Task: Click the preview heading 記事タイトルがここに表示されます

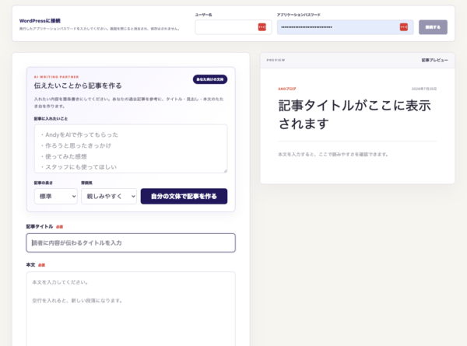Action: [x=354, y=114]
